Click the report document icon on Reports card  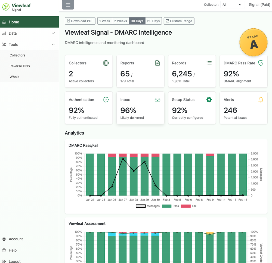point(157,63)
